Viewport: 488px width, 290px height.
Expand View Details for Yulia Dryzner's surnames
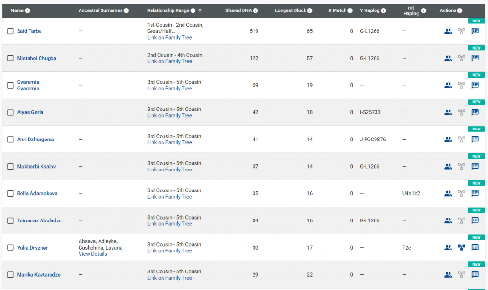[x=93, y=254]
